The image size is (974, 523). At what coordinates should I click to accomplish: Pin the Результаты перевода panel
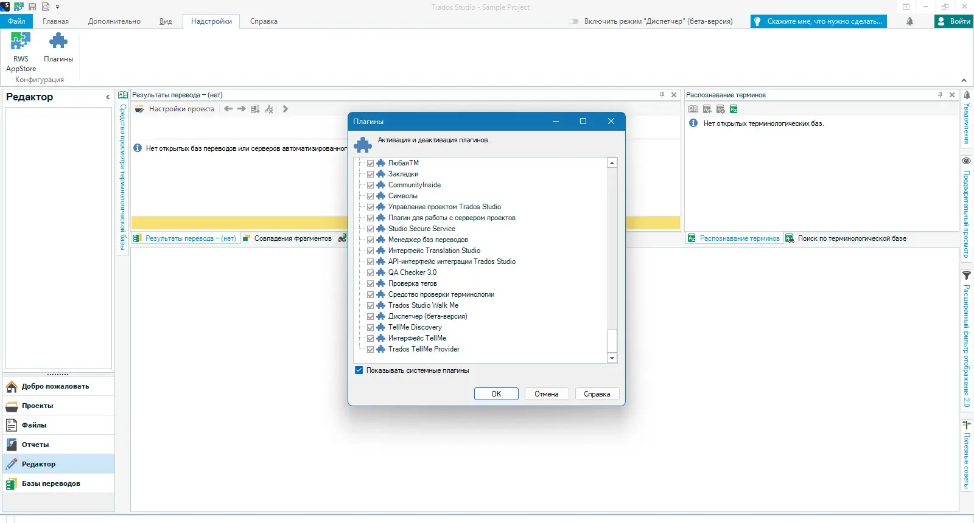(662, 95)
